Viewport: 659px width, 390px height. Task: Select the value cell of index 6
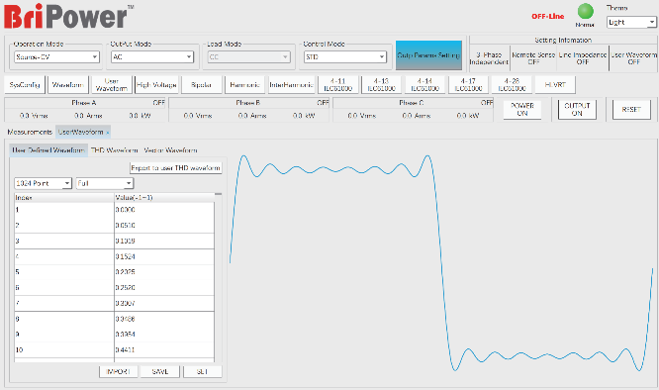164,287
